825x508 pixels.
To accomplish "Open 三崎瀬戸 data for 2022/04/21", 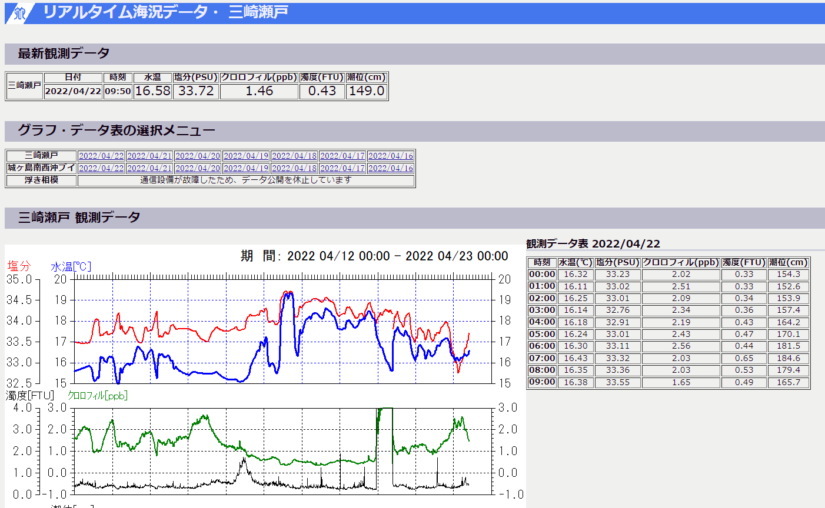I will (149, 156).
